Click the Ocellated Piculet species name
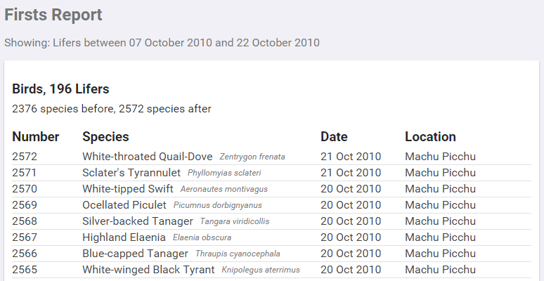Image resolution: width=544 pixels, height=281 pixels. pyautogui.click(x=124, y=204)
